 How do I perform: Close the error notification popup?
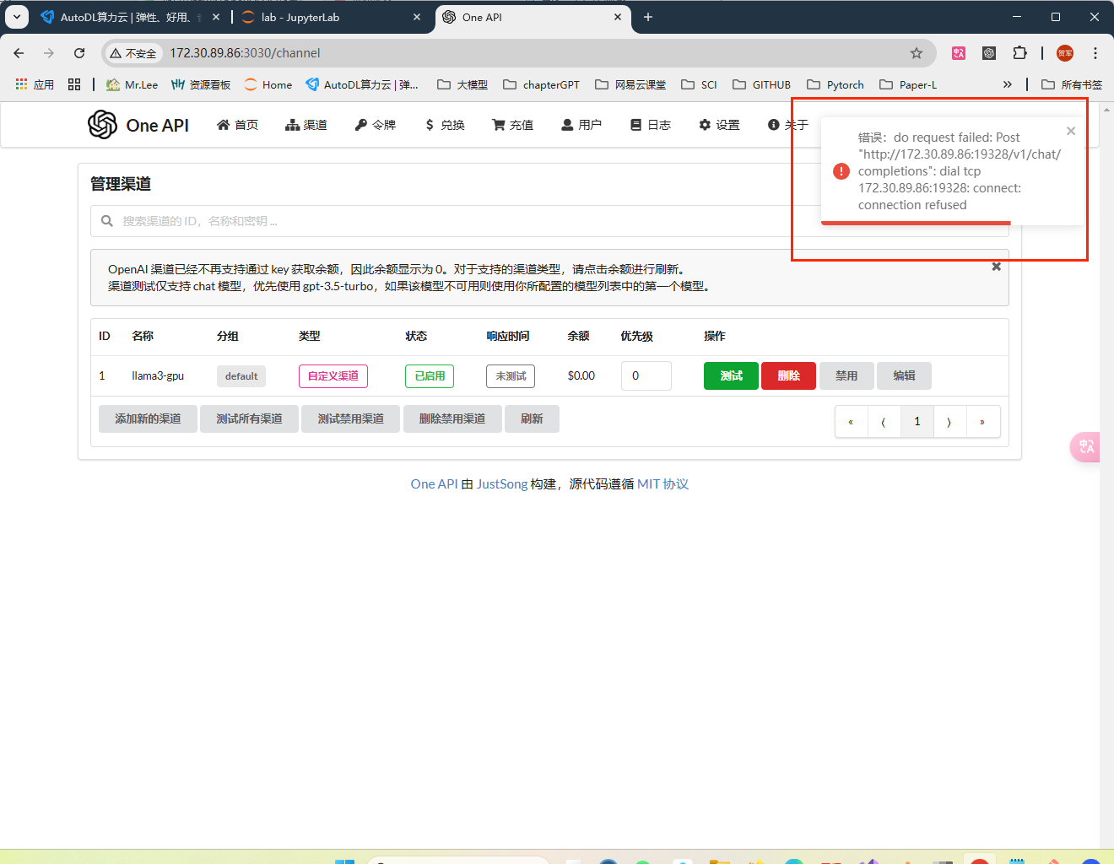(x=1071, y=131)
